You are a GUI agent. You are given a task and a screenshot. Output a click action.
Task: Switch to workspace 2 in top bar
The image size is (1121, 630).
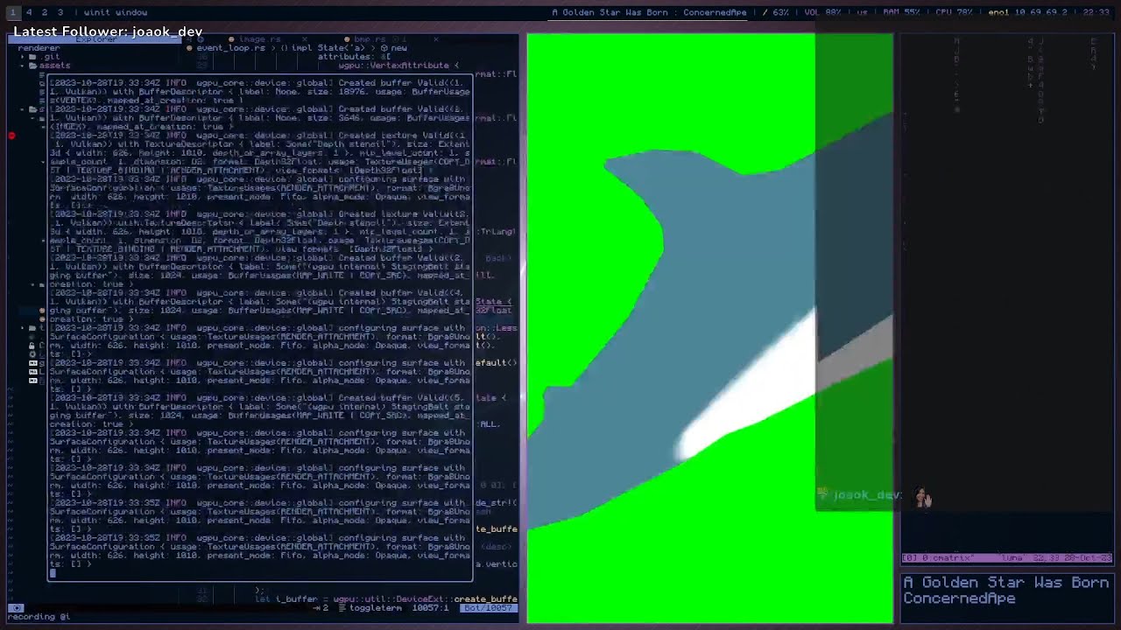pyautogui.click(x=45, y=12)
